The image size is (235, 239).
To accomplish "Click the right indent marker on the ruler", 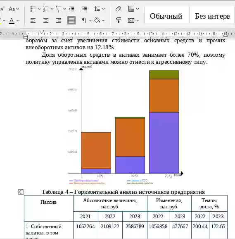I will [226, 35].
